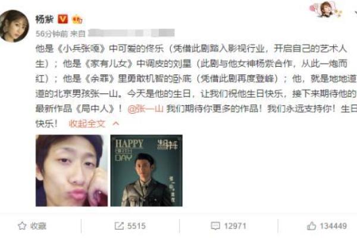
Task: Click the comment count 12971
Action: pyautogui.click(x=235, y=226)
